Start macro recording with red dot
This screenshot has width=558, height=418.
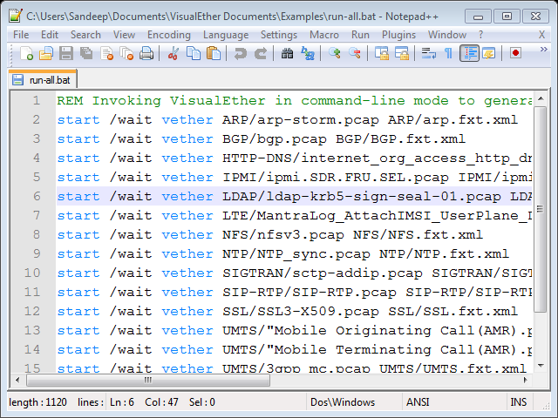tap(515, 53)
